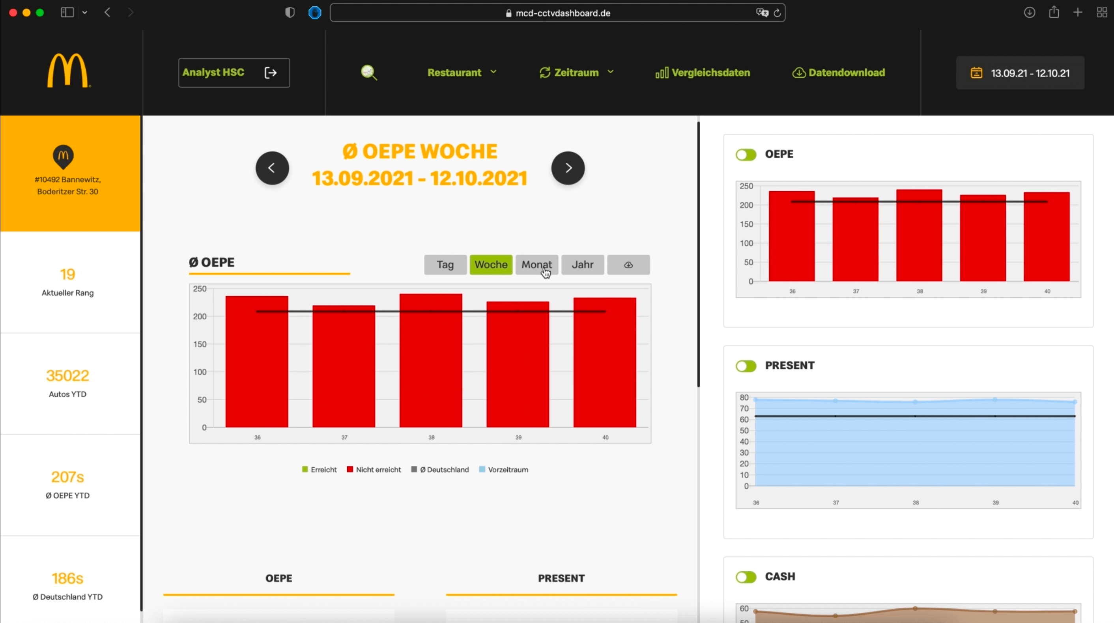This screenshot has width=1114, height=623.
Task: Open Safari downloads icon
Action: click(x=1030, y=13)
